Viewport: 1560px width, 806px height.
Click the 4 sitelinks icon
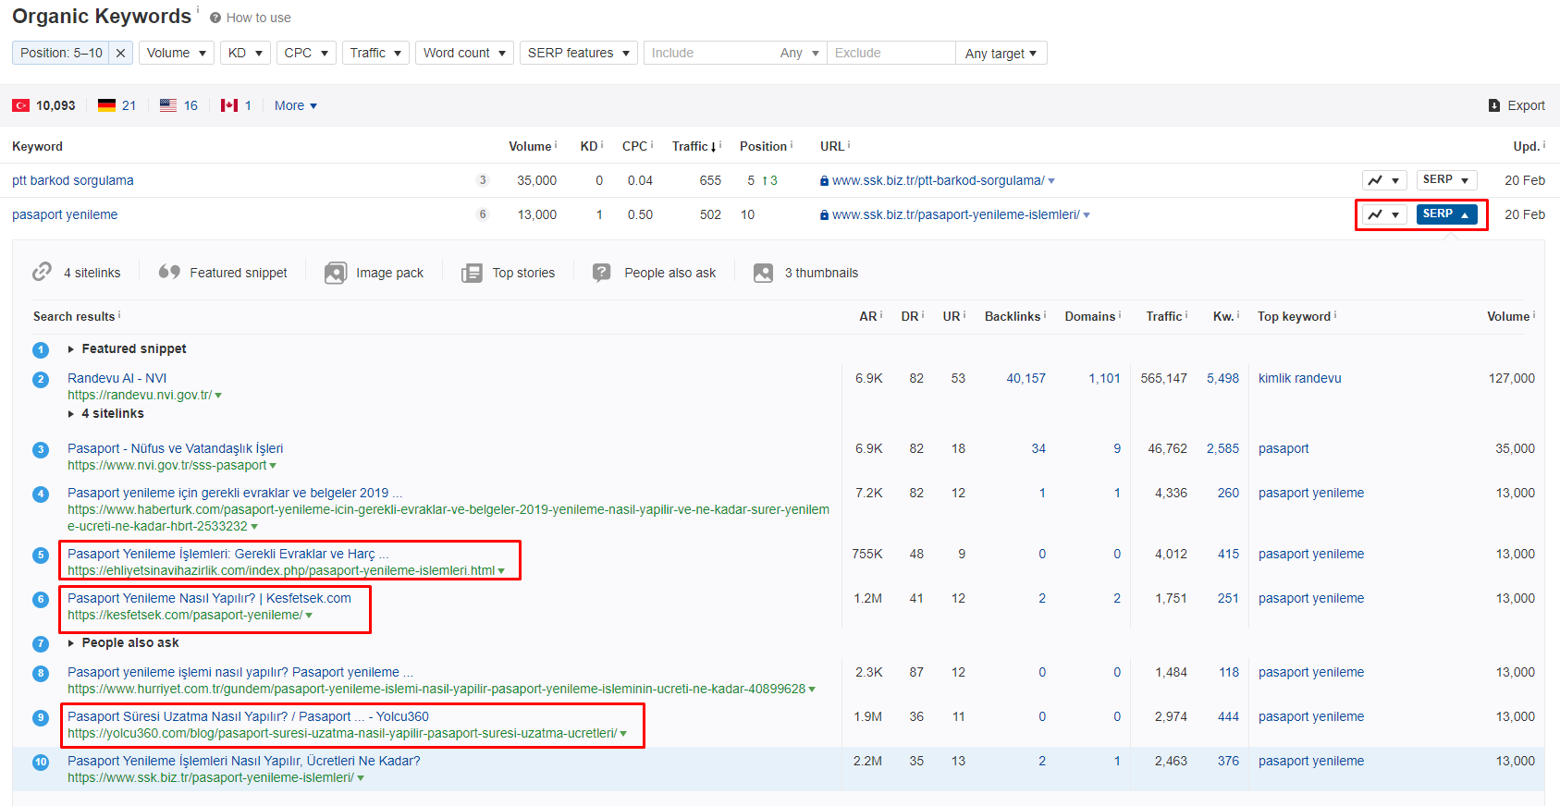pyautogui.click(x=42, y=272)
